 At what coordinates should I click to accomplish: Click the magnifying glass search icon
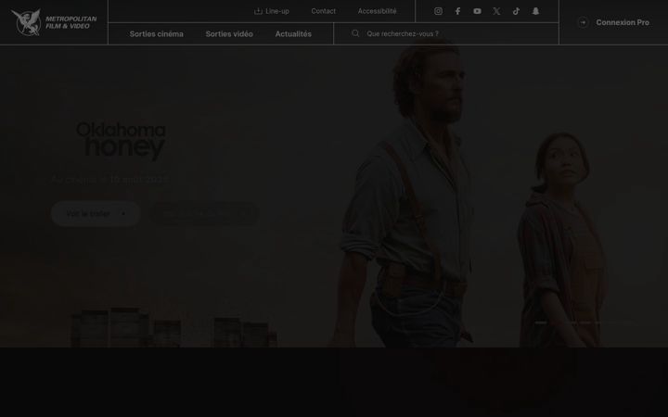(x=355, y=33)
